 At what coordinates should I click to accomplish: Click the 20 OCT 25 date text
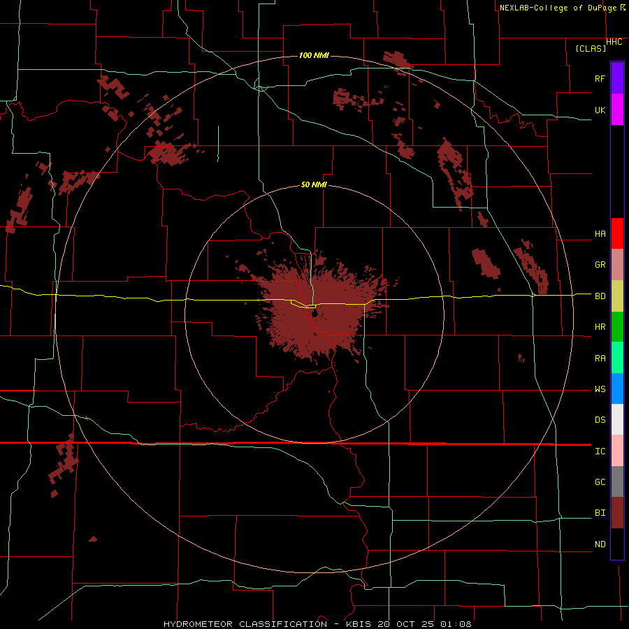pyautogui.click(x=406, y=624)
